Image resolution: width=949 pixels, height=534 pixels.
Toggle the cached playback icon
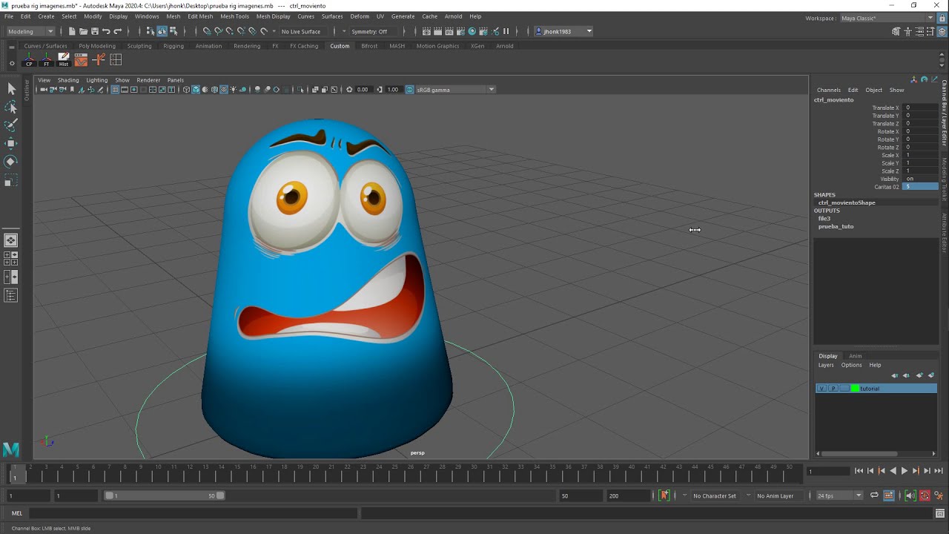point(889,495)
